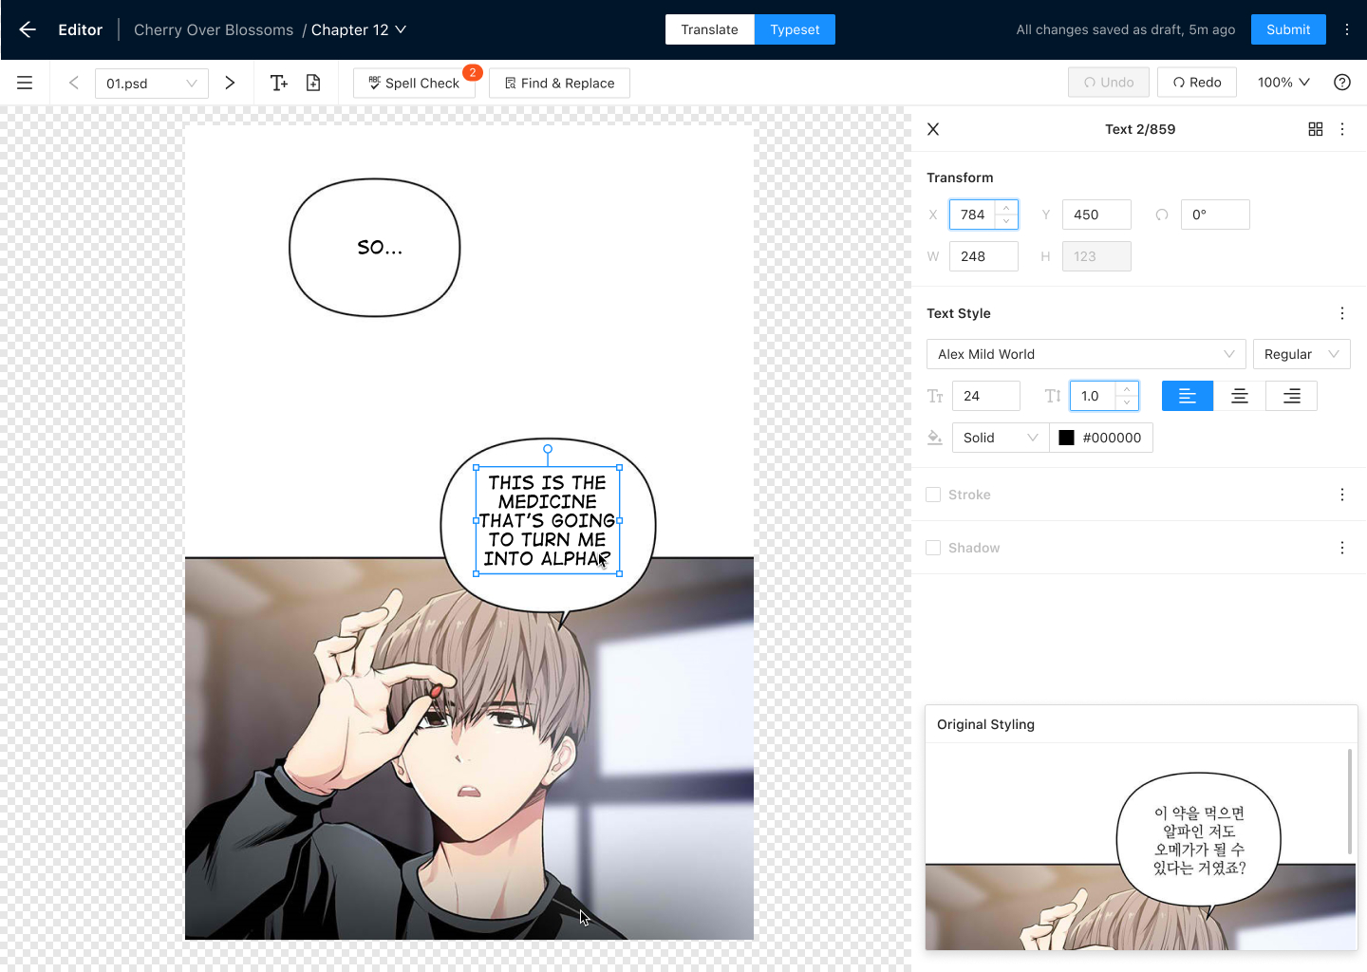This screenshot has height=972, width=1367.
Task: Enable the Stroke effect checkbox
Action: [931, 494]
